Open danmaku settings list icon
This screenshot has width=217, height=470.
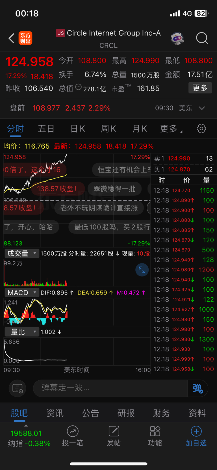(18, 389)
